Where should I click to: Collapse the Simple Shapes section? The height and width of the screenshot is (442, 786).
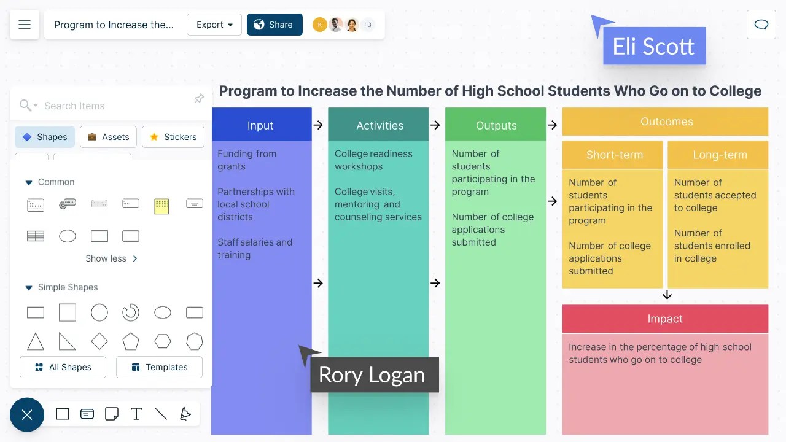tap(28, 287)
